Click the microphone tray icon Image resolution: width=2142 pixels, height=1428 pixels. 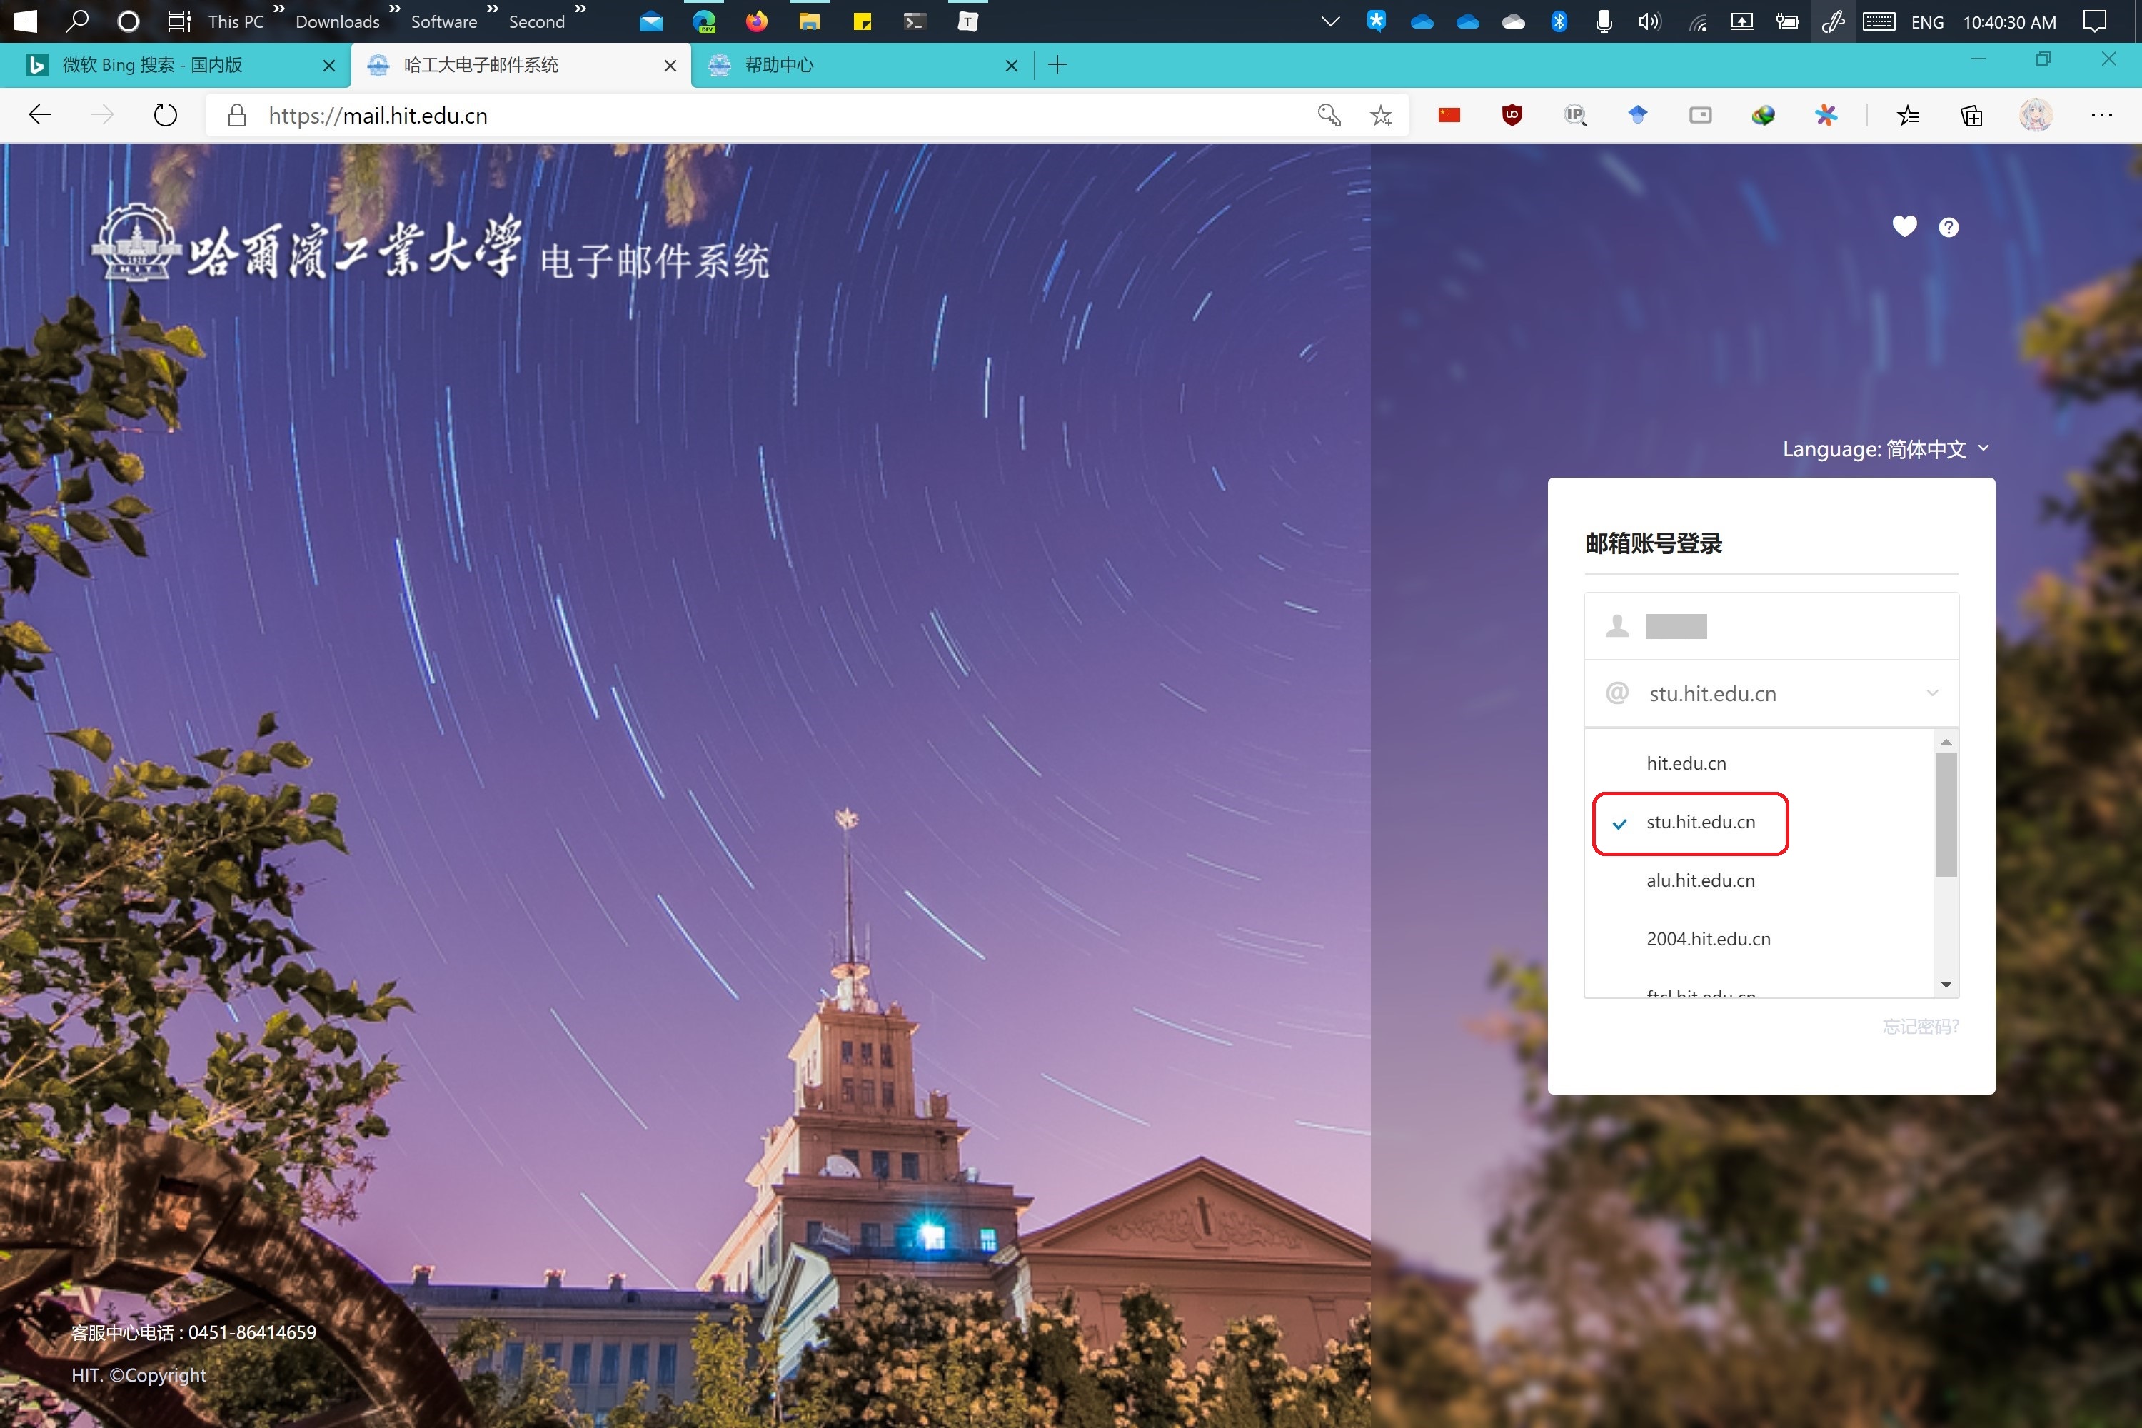[x=1604, y=22]
